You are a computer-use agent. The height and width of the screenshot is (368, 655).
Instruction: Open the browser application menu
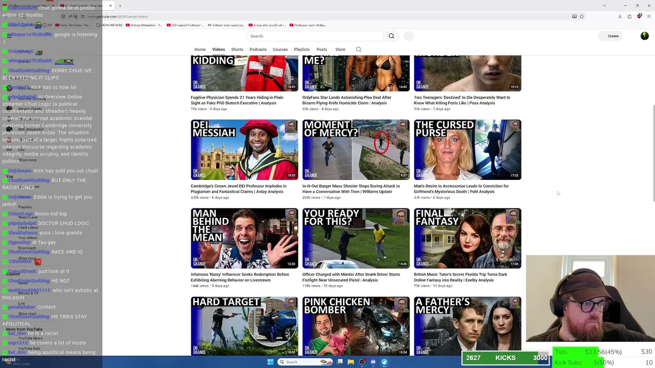point(649,16)
